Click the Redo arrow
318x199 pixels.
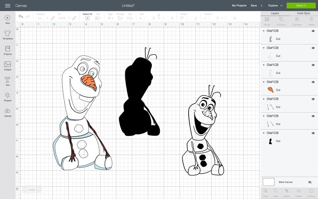28,16
